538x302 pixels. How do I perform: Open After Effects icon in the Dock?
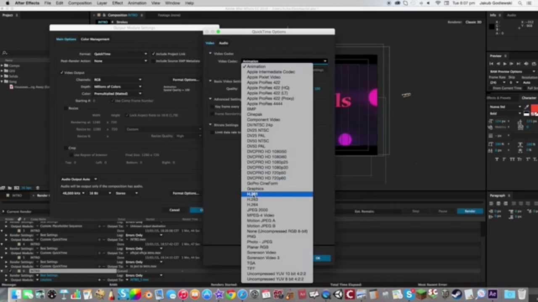[493, 294]
